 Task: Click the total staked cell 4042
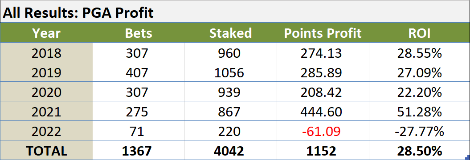[230, 150]
